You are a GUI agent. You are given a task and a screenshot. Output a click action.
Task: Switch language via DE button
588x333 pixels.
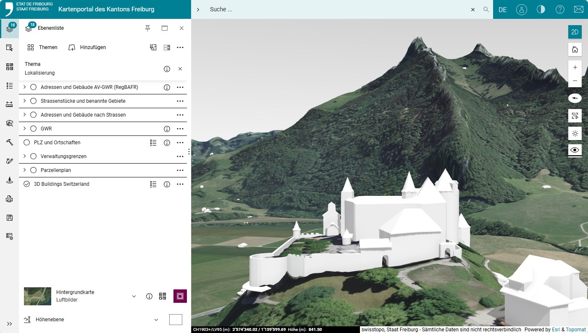pyautogui.click(x=502, y=10)
